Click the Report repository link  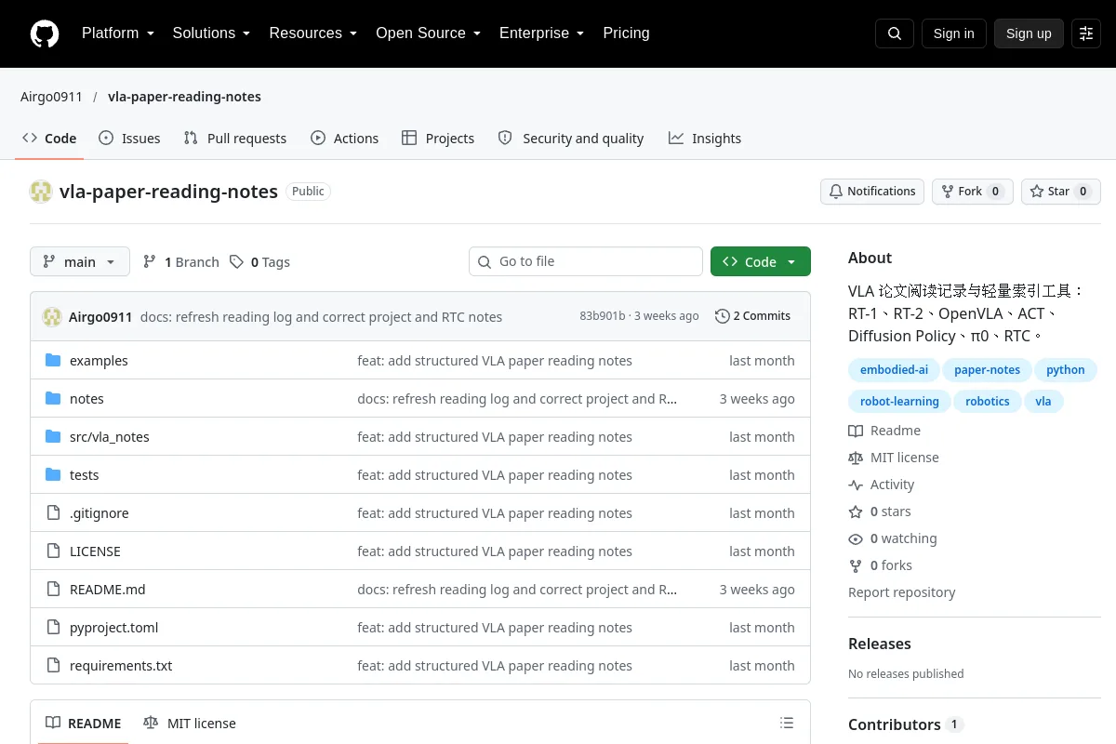click(901, 592)
